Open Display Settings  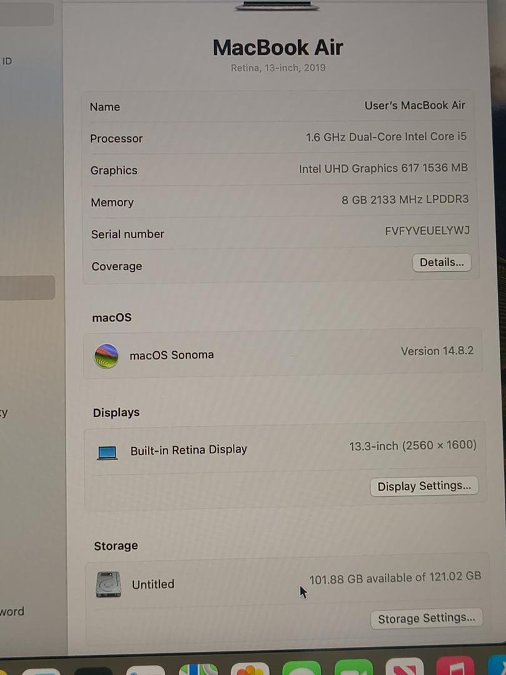[x=424, y=486]
